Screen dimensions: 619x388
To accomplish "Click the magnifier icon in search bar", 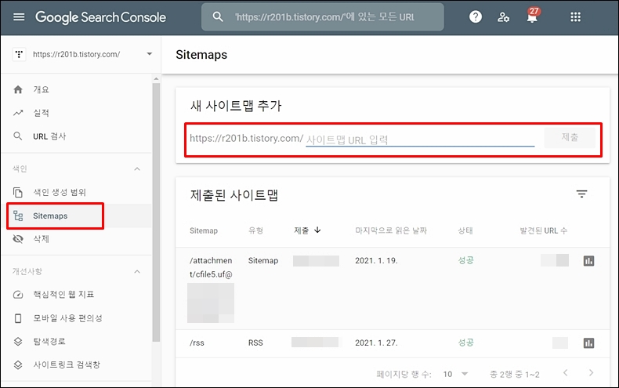I will [218, 17].
